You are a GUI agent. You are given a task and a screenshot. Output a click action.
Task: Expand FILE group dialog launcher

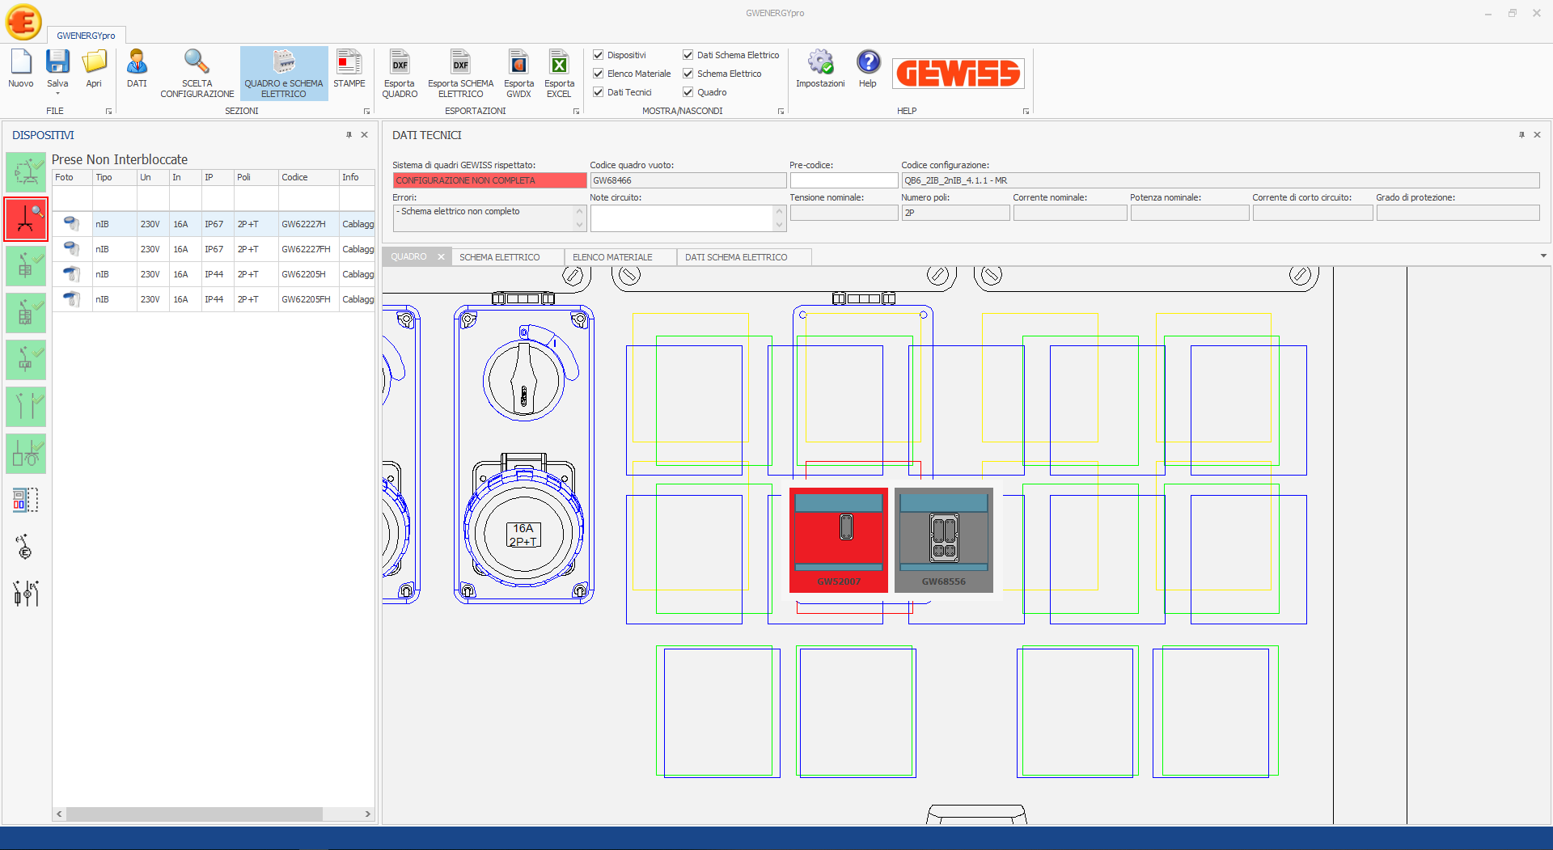pyautogui.click(x=108, y=112)
